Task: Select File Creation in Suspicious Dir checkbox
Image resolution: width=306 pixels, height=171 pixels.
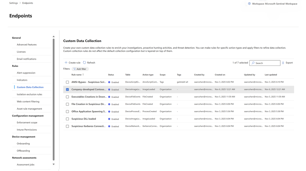Action: pyautogui.click(x=67, y=104)
